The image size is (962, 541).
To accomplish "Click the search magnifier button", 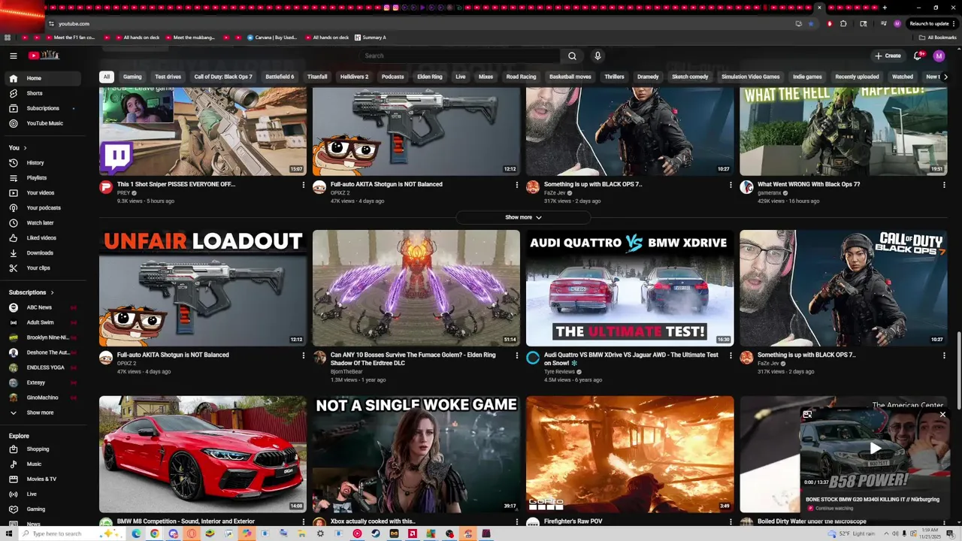I will coord(572,56).
